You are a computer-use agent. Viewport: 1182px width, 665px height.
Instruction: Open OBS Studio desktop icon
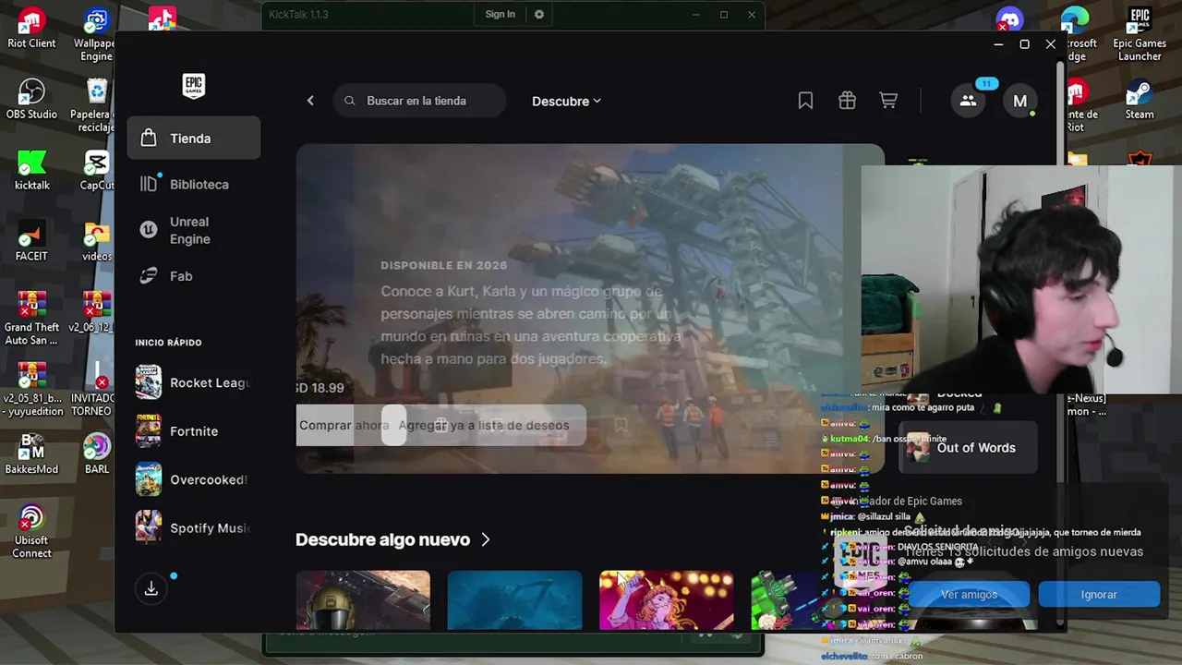31,99
